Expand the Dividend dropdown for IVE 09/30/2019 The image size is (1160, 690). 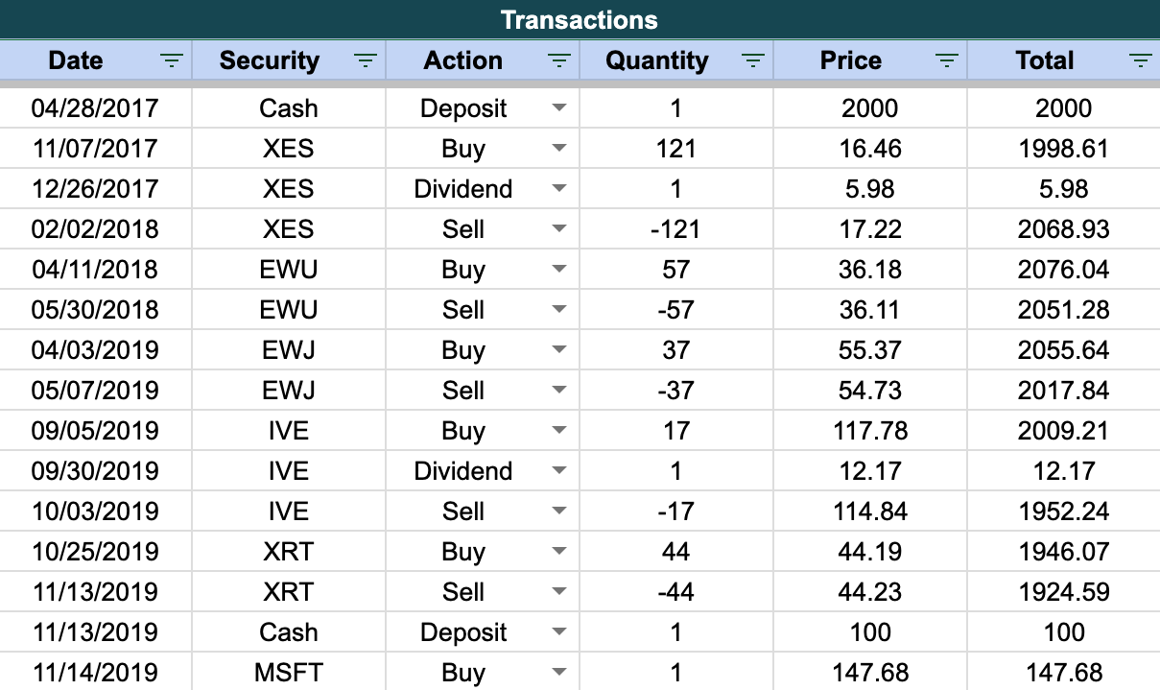(x=559, y=471)
